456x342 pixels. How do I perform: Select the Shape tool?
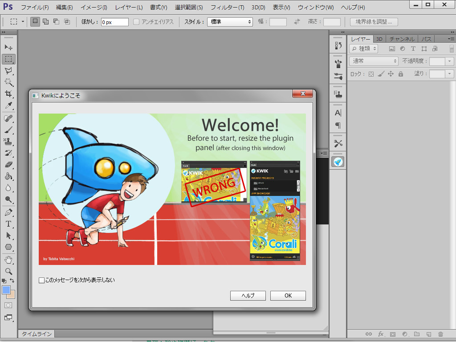tap(8, 247)
